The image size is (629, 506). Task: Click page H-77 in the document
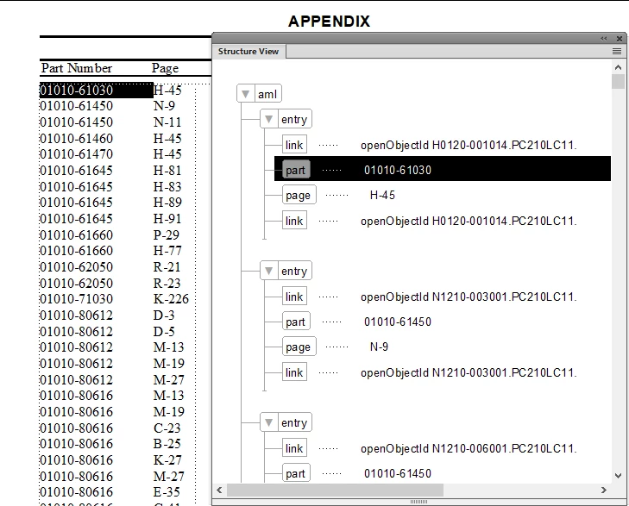pos(167,250)
